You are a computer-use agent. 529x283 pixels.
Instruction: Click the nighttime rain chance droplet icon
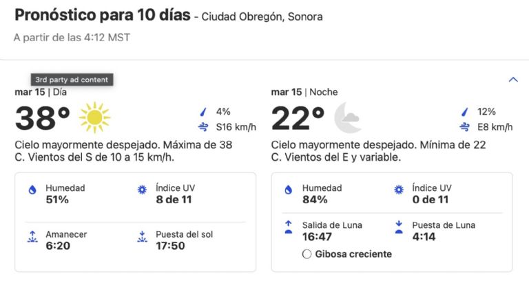click(x=465, y=112)
